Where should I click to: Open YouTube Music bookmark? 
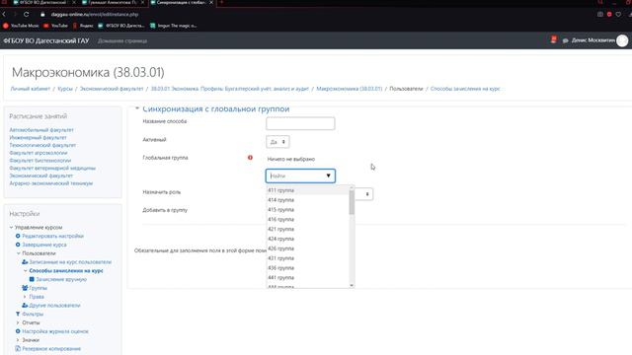point(21,26)
